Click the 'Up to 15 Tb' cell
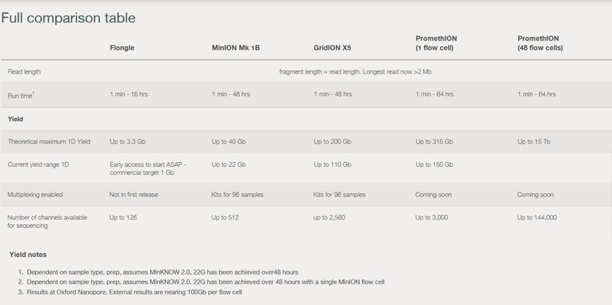This screenshot has width=612, height=305. coord(533,142)
